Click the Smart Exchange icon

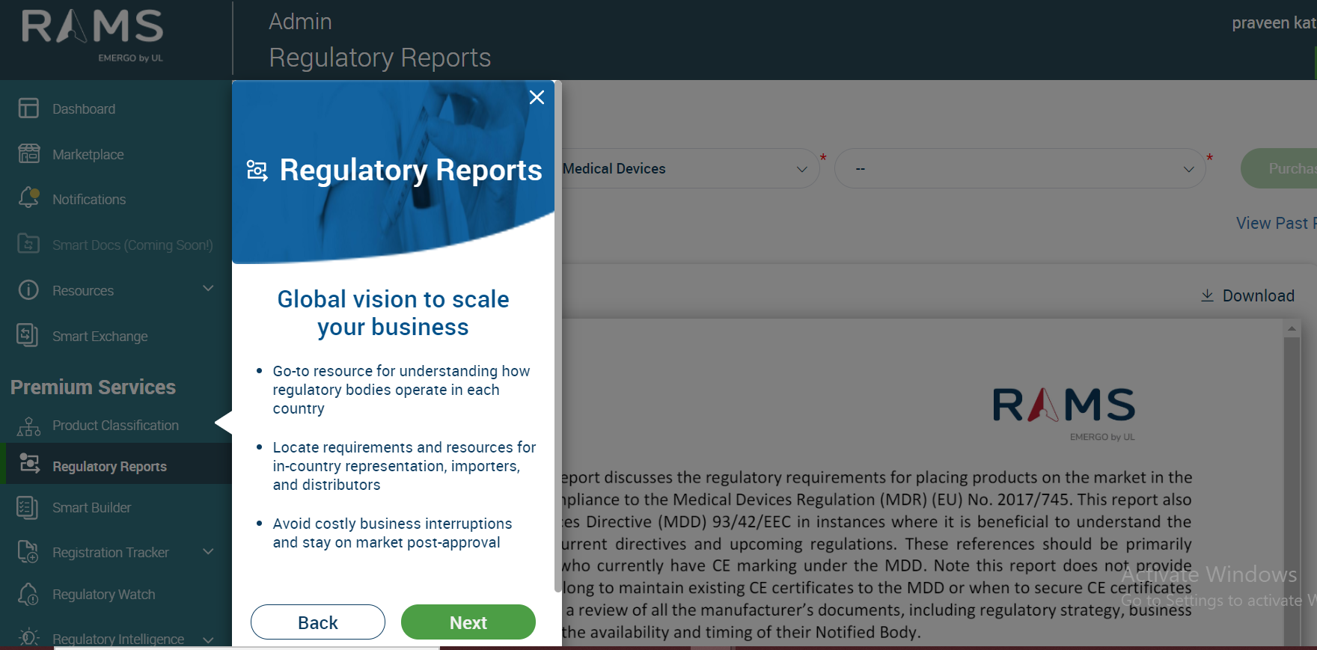(28, 335)
